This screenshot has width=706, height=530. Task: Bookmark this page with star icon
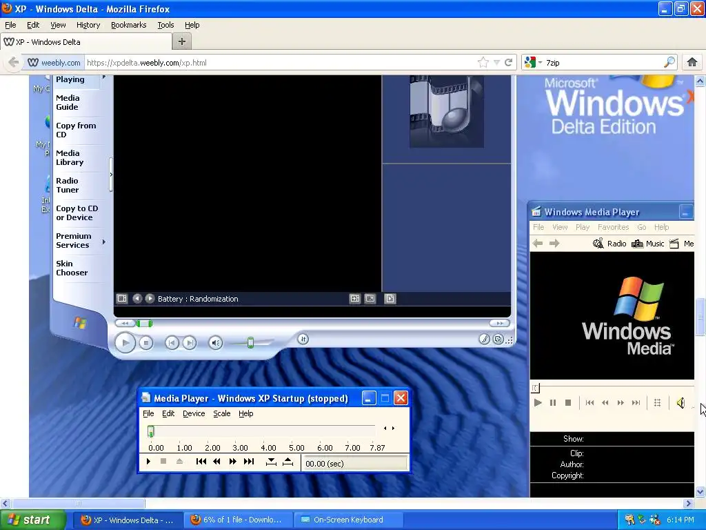[483, 63]
